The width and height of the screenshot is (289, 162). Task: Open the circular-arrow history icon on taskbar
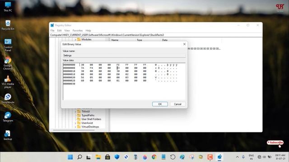click(x=172, y=157)
